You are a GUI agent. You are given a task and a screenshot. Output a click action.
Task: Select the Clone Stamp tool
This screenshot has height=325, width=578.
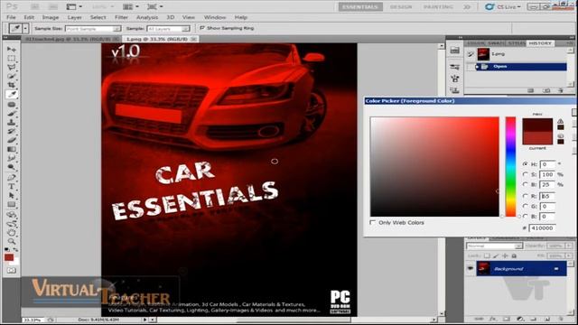(x=12, y=122)
